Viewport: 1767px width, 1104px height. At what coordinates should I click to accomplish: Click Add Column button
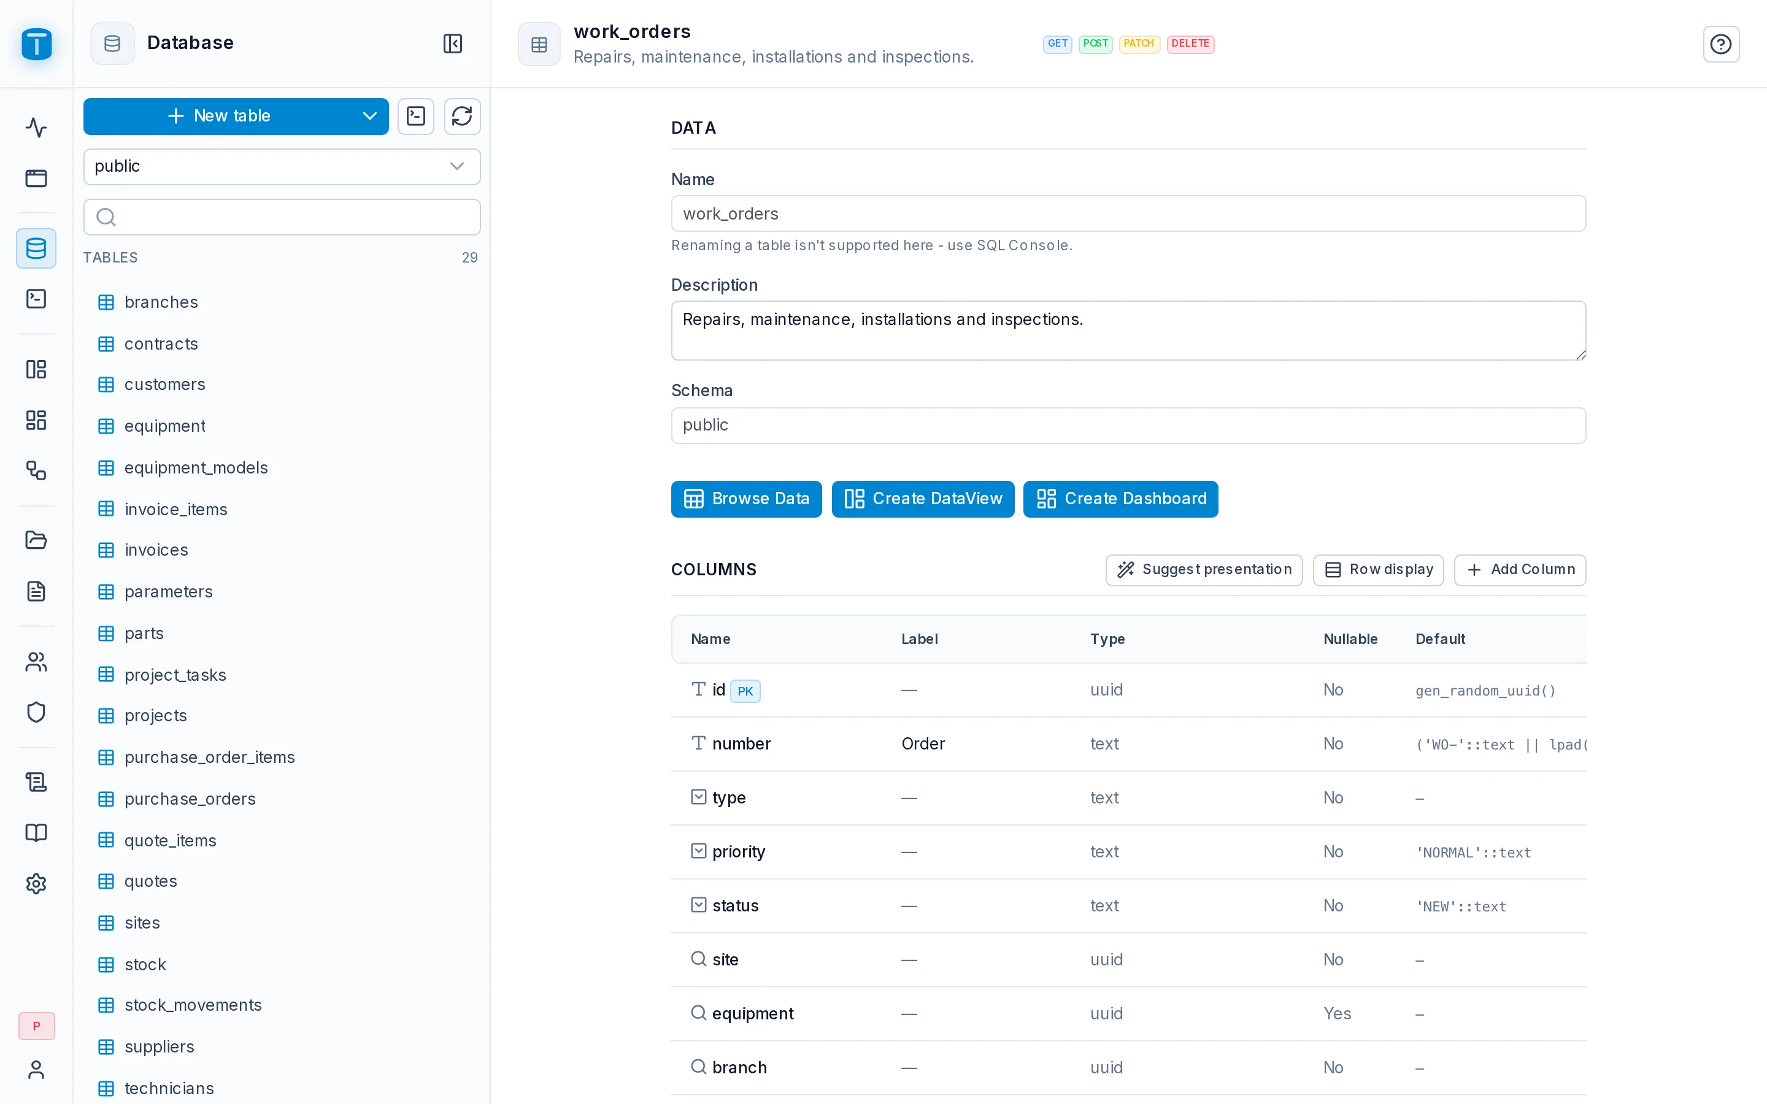point(1520,570)
